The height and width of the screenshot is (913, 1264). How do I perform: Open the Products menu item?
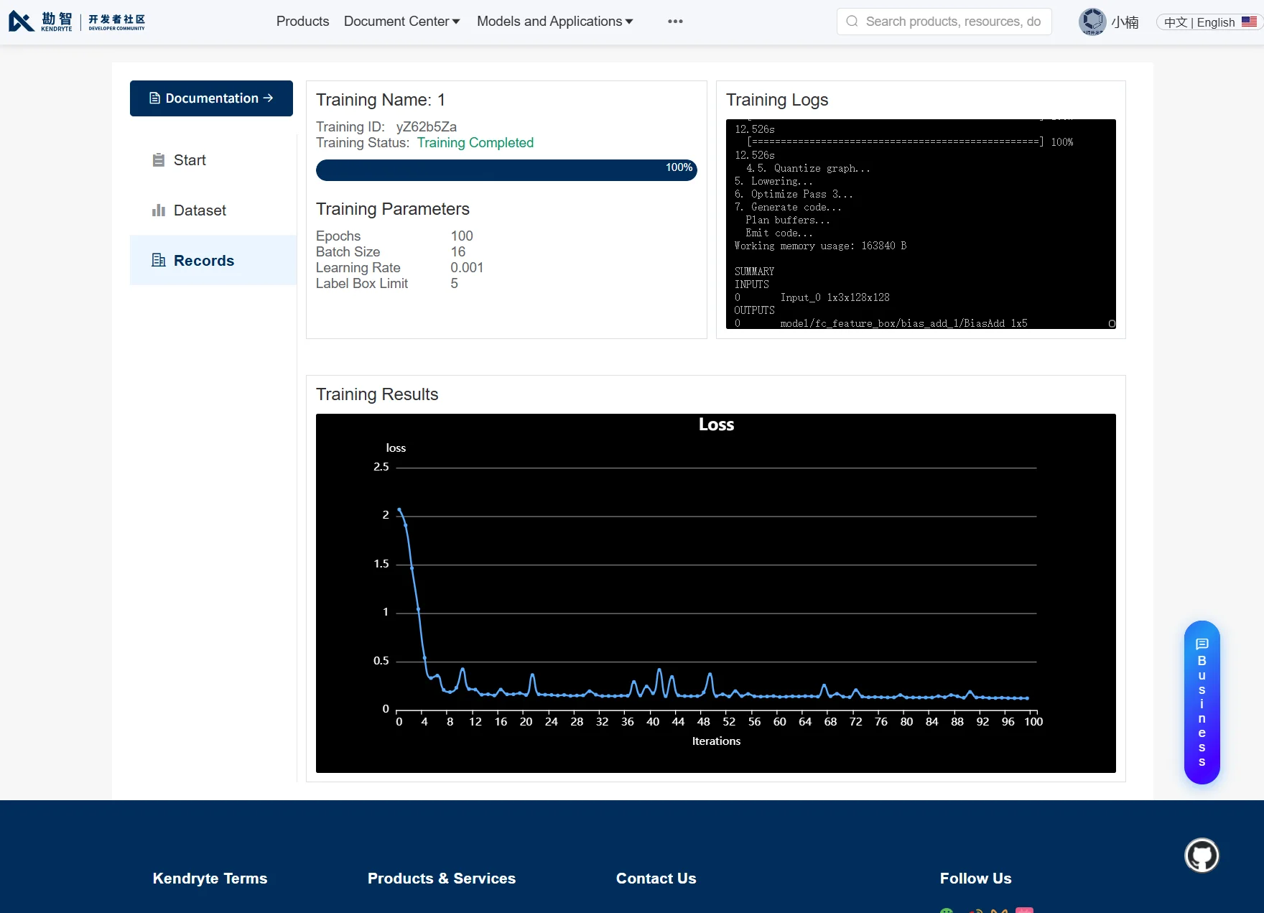(302, 22)
